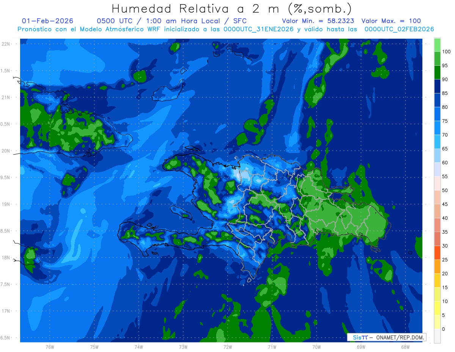Screen dimensions: 455x352
Task: Click the red-orange legend swatch between 25 and 30
Action: [437, 253]
